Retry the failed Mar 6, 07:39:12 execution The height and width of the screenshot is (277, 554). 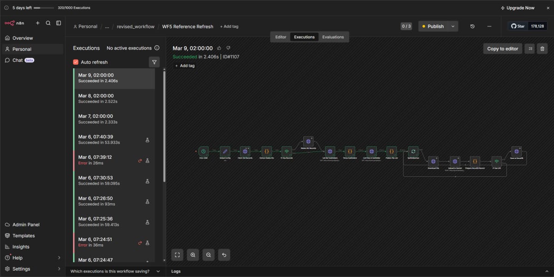point(140,161)
